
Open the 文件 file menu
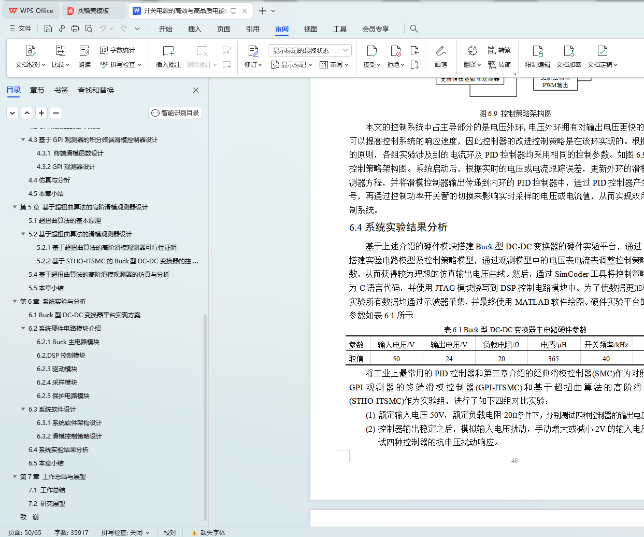point(21,29)
